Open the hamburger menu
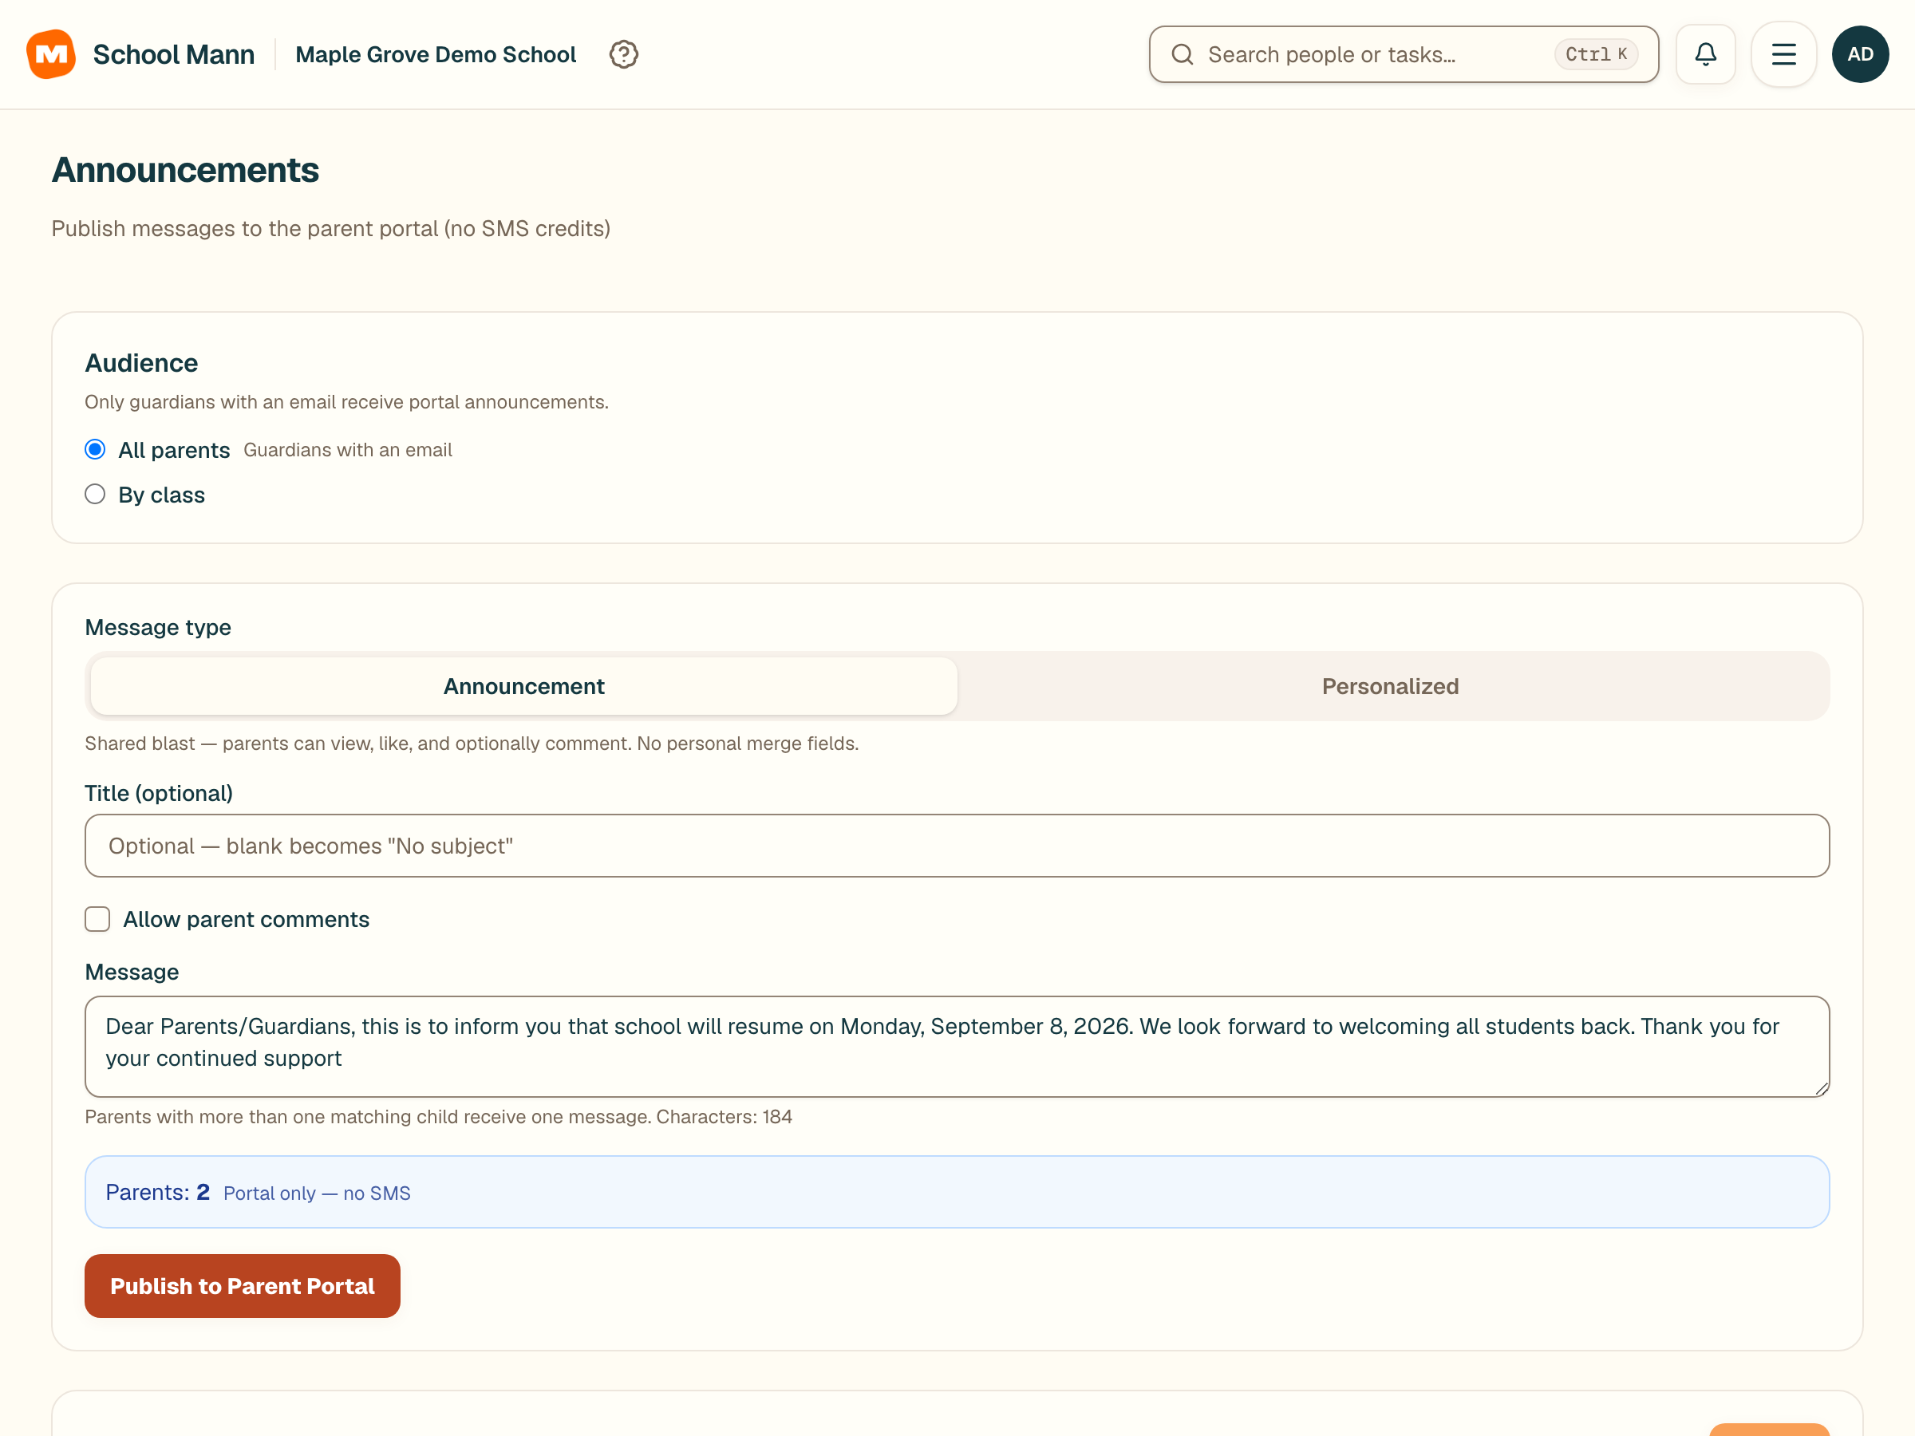This screenshot has width=1915, height=1436. (x=1783, y=54)
